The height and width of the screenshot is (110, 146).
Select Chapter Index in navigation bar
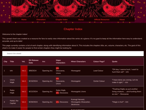click(61, 20)
